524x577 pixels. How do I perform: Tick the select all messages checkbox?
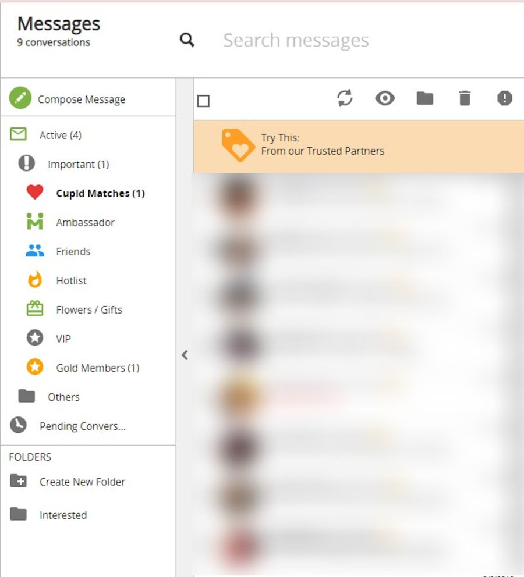tap(203, 101)
